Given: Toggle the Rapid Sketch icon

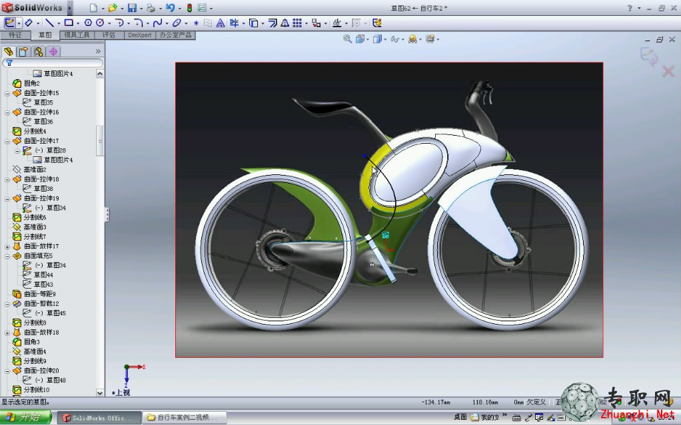Looking at the screenshot, I should pyautogui.click(x=377, y=23).
